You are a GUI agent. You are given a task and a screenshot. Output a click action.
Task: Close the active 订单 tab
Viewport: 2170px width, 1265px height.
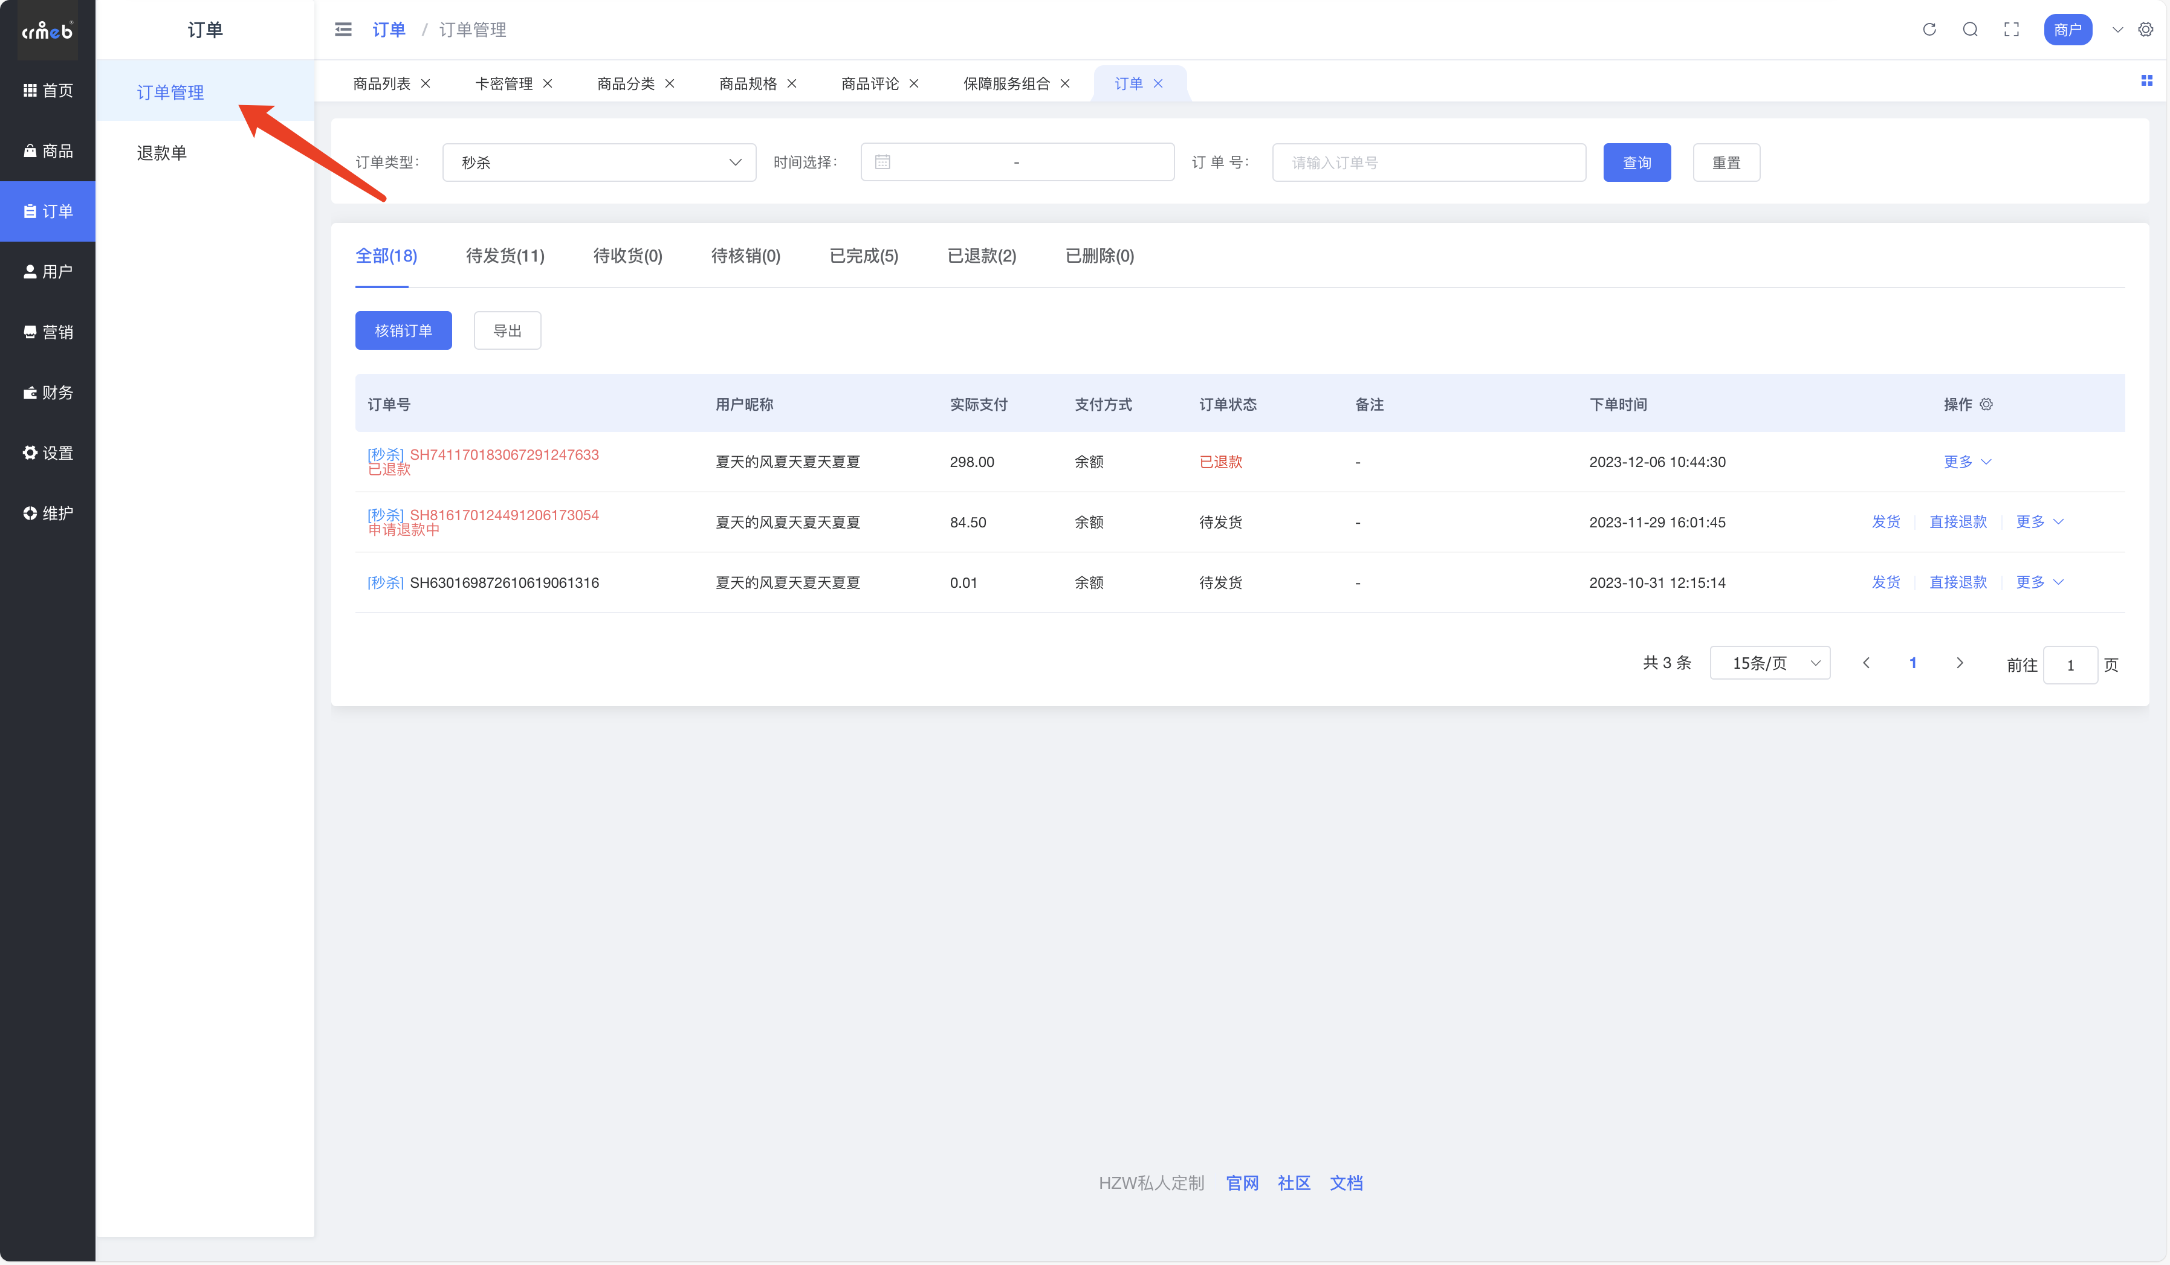pos(1158,83)
